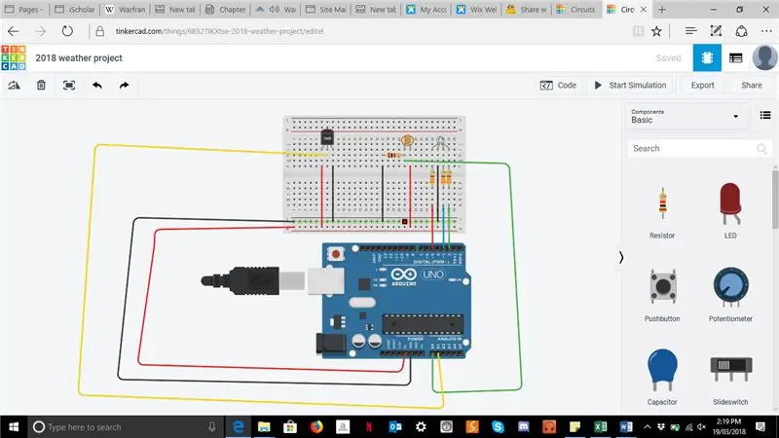The height and width of the screenshot is (438, 779).
Task: Open Word from the taskbar
Action: pos(626,427)
